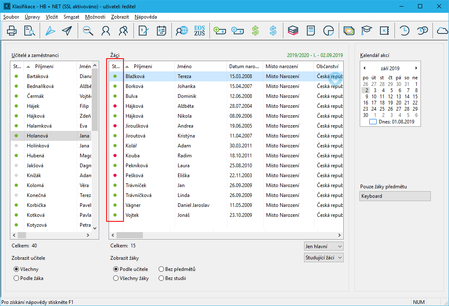Expand the 'Studující žáci' dropdown
Image resolution: width=449 pixels, height=306 pixels.
click(323, 258)
